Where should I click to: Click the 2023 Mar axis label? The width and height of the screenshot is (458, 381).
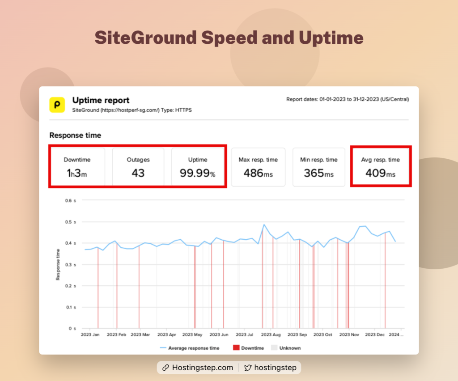pos(140,334)
